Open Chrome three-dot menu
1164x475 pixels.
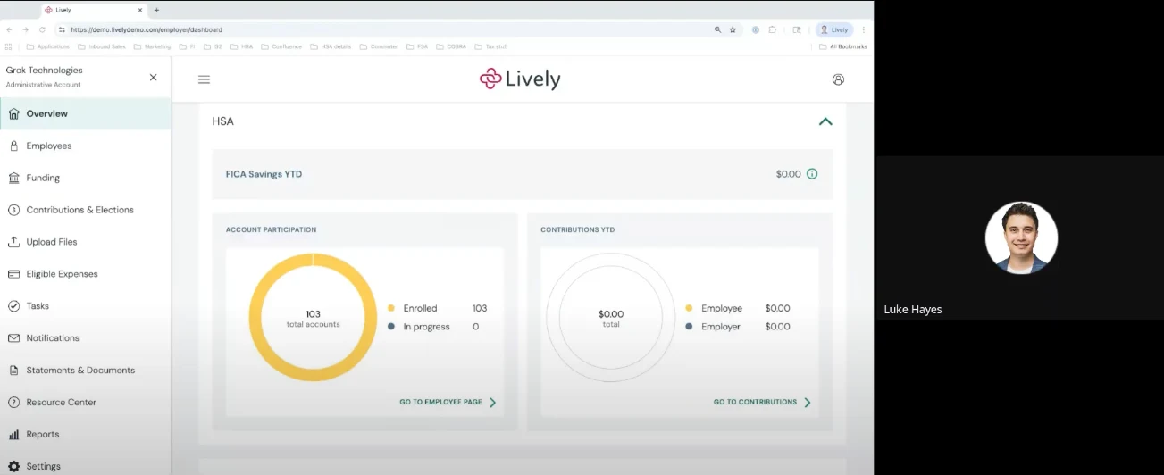[x=864, y=29]
